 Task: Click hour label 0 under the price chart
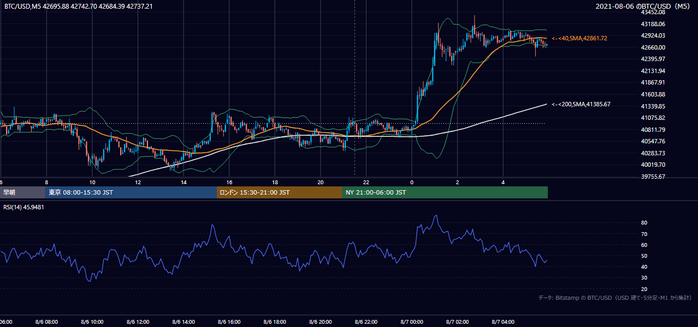412,182
